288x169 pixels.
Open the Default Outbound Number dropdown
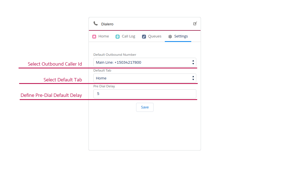pyautogui.click(x=145, y=62)
